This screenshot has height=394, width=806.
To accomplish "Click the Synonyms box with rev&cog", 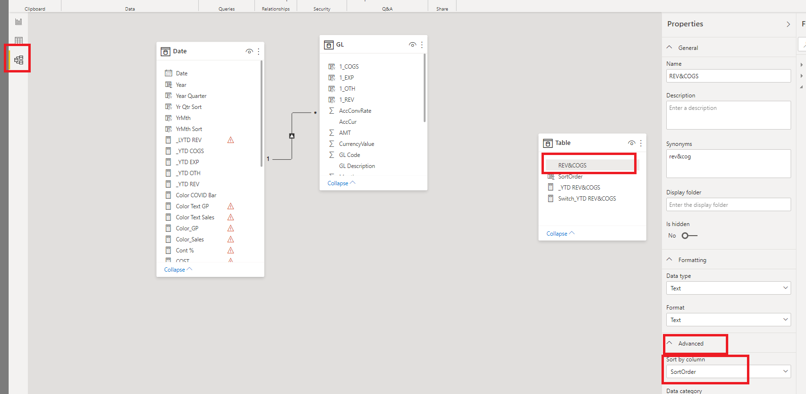I will 728,164.
